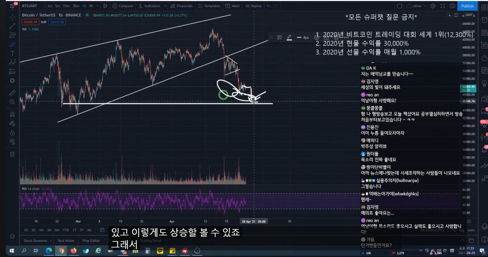Open the Windows Start menu
The image size is (488, 257).
(x=11, y=251)
